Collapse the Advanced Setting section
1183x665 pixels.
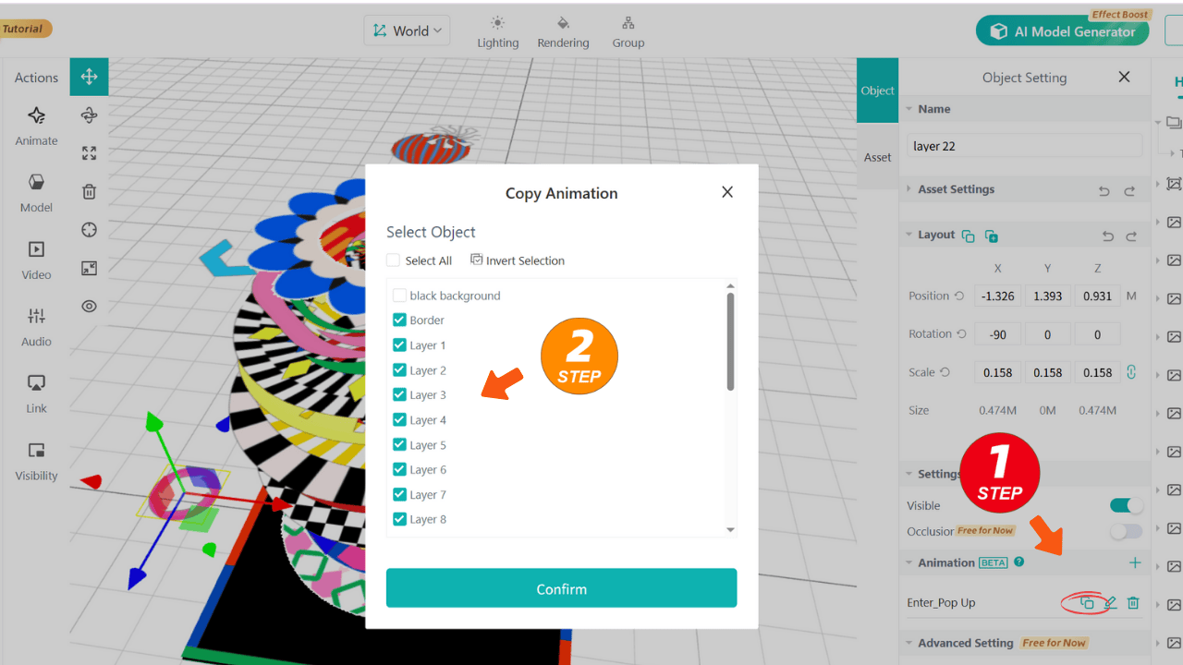(x=909, y=642)
